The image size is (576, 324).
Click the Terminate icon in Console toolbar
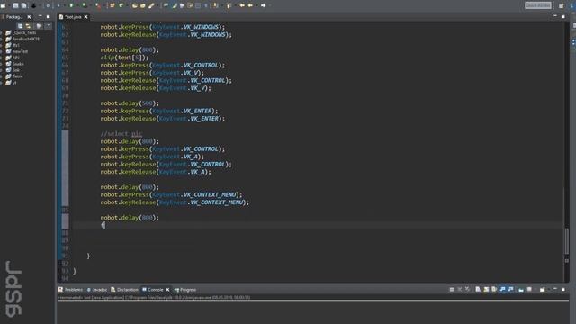pyautogui.click(x=452, y=290)
